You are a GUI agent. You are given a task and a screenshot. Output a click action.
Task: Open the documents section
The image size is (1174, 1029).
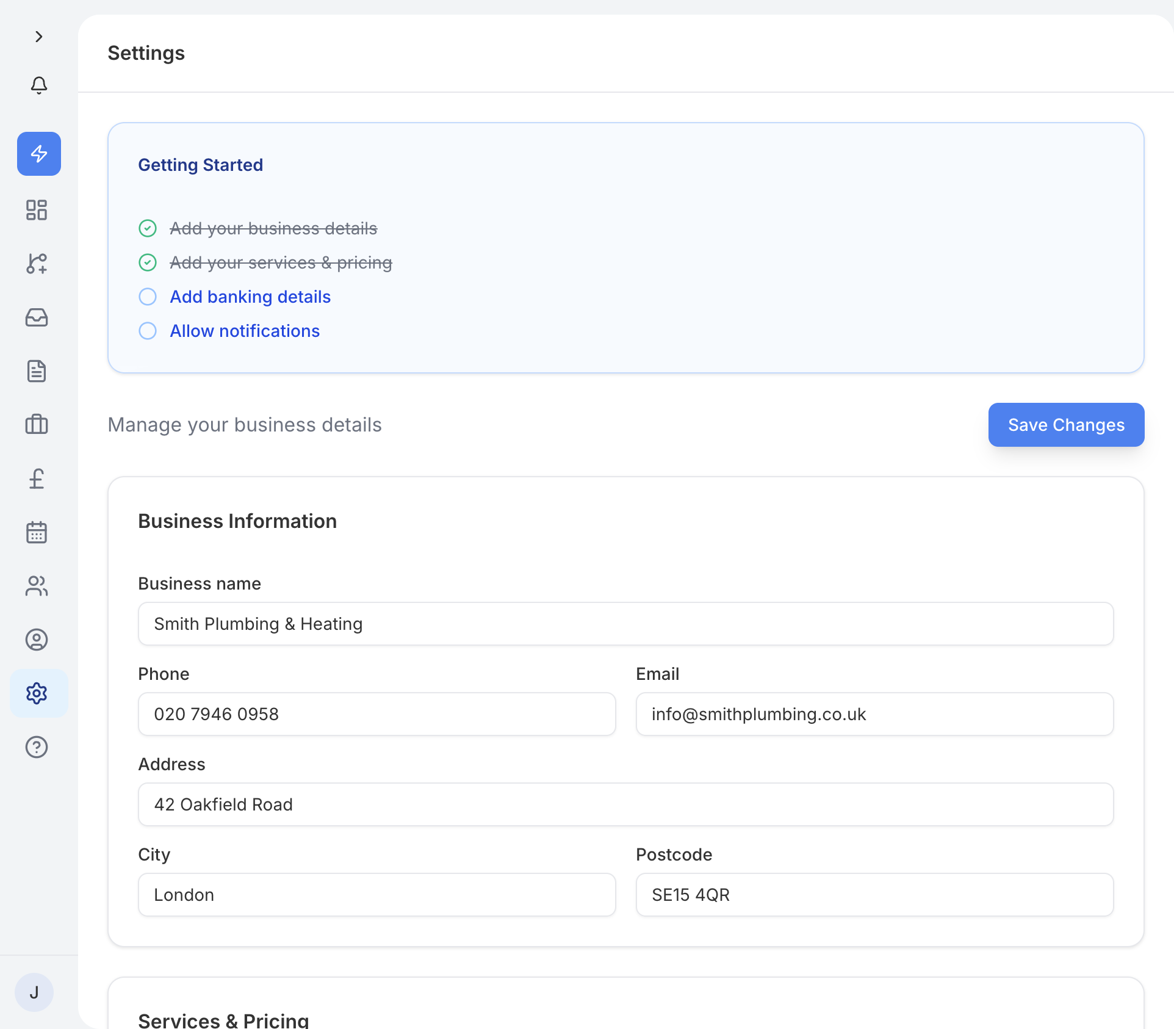37,371
